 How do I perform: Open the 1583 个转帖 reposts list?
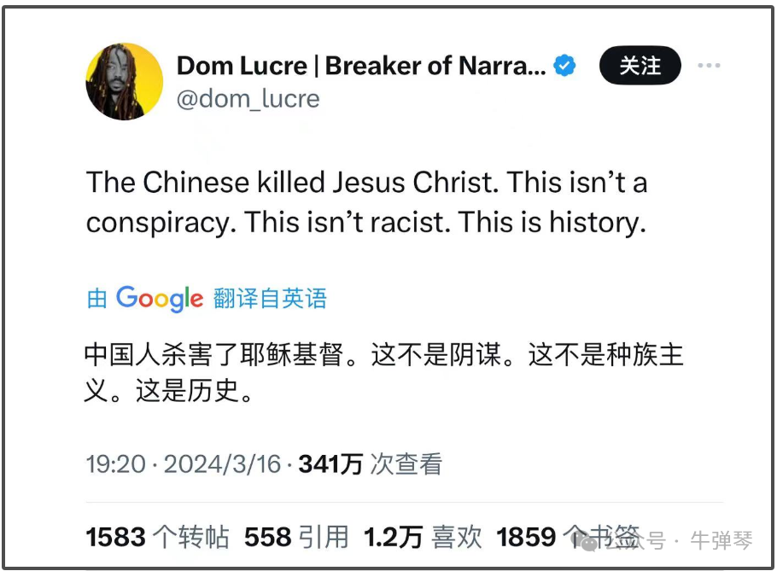(x=157, y=537)
